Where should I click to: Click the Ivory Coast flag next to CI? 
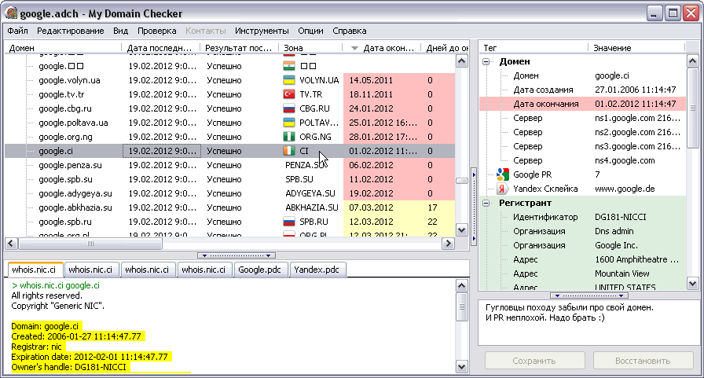pyautogui.click(x=288, y=151)
